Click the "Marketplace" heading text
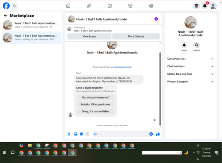The image size is (222, 163). tap(22, 16)
